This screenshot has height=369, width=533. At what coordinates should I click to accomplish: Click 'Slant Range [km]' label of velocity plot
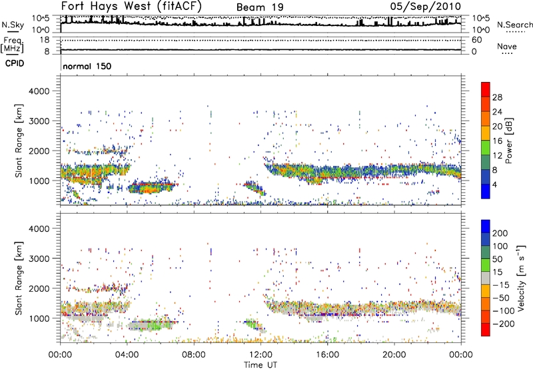point(19,278)
